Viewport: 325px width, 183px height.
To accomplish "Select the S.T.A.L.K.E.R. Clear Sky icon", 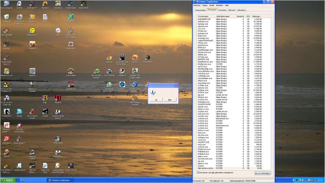I will pos(6,100).
